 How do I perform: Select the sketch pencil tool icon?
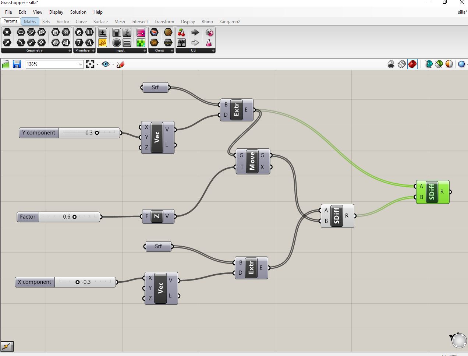pos(121,64)
